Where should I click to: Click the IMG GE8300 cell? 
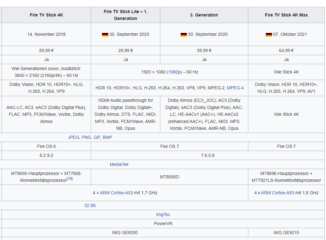click(125, 233)
